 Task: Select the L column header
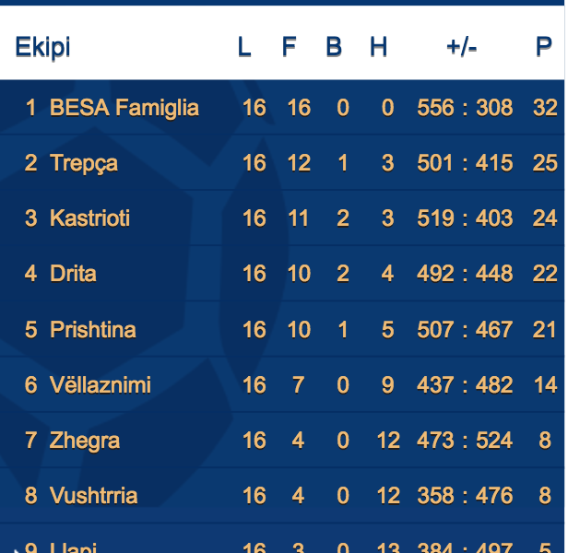click(244, 47)
